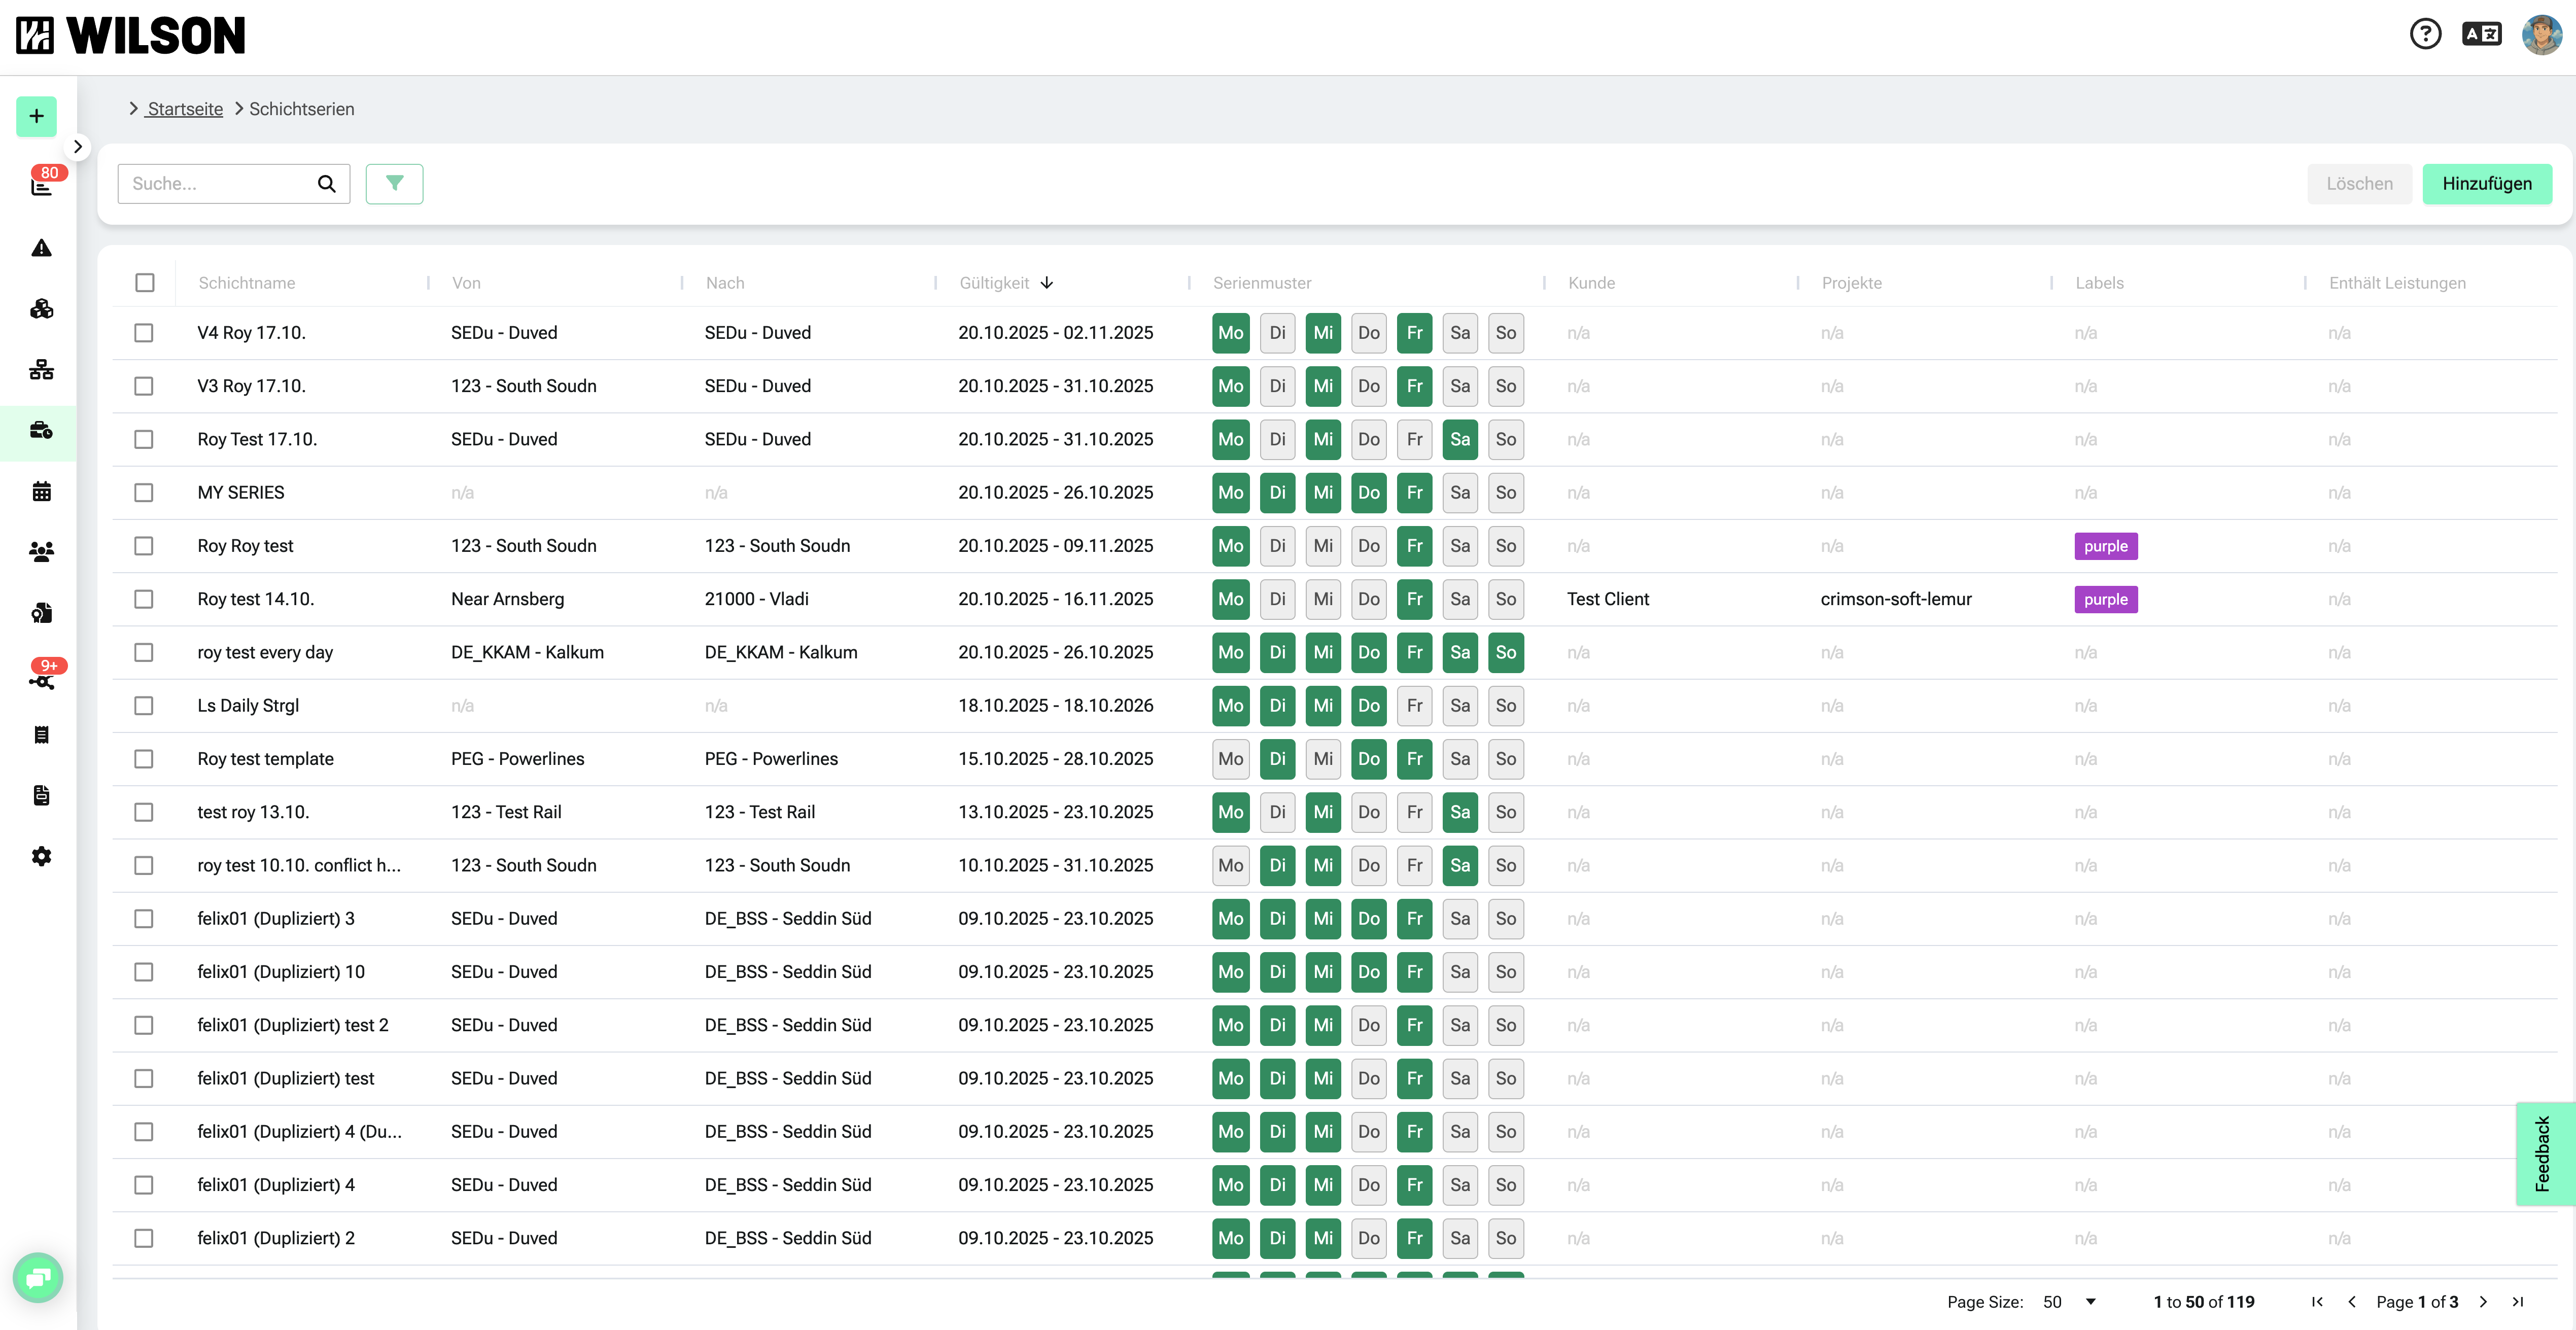This screenshot has width=2576, height=1330.
Task: Follow the Startseite breadcrumb link
Action: [x=185, y=109]
